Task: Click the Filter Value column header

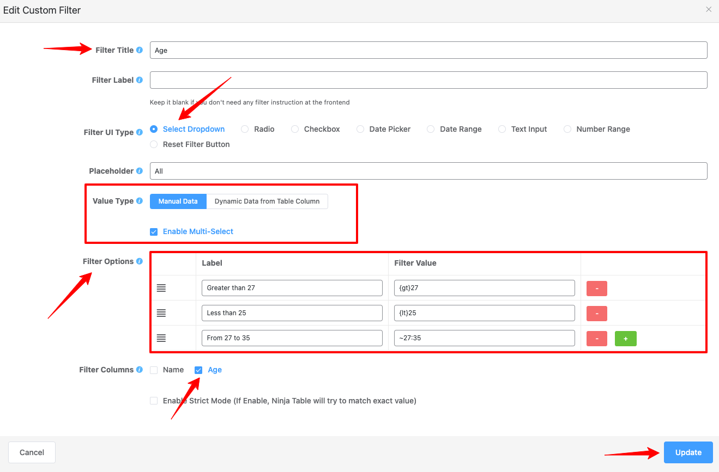Action: [415, 263]
